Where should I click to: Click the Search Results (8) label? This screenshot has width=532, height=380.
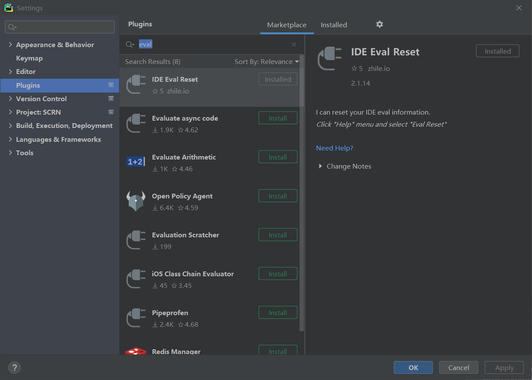153,62
